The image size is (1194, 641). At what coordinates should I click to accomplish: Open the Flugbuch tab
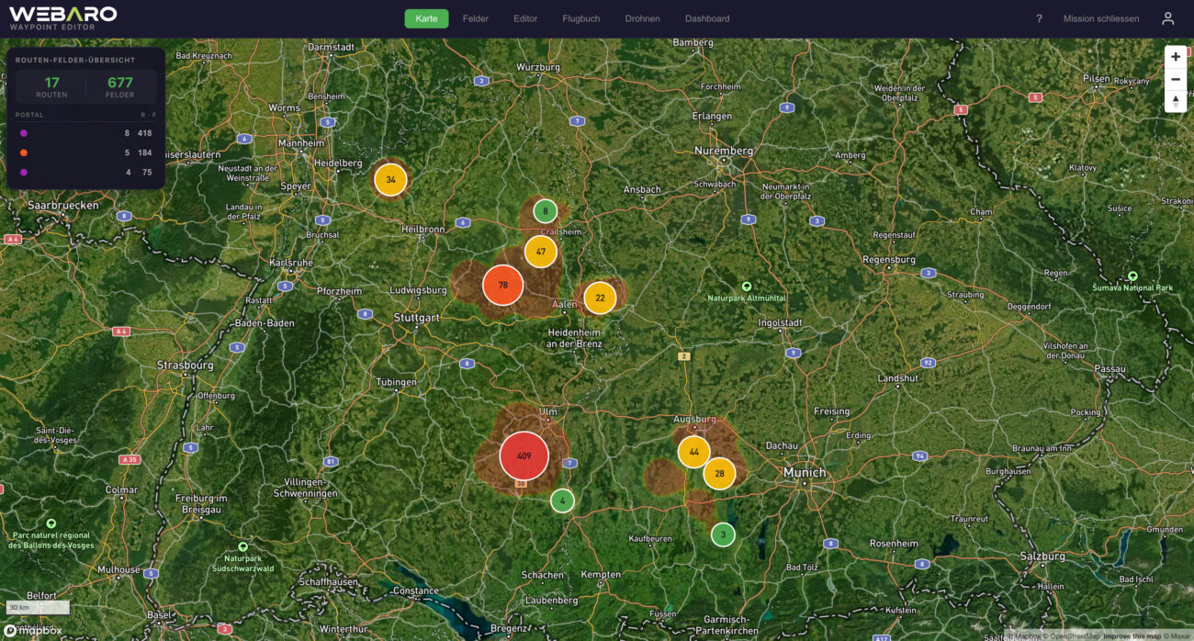[581, 18]
